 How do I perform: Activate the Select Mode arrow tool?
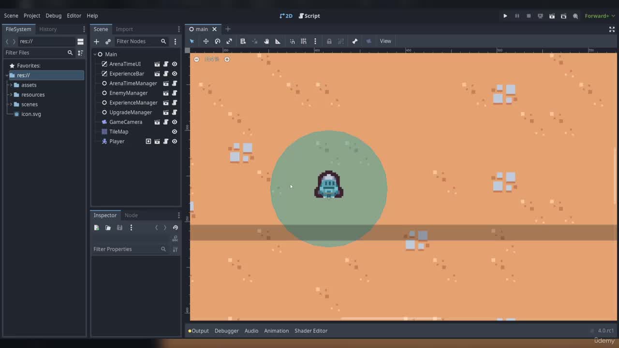[192, 41]
